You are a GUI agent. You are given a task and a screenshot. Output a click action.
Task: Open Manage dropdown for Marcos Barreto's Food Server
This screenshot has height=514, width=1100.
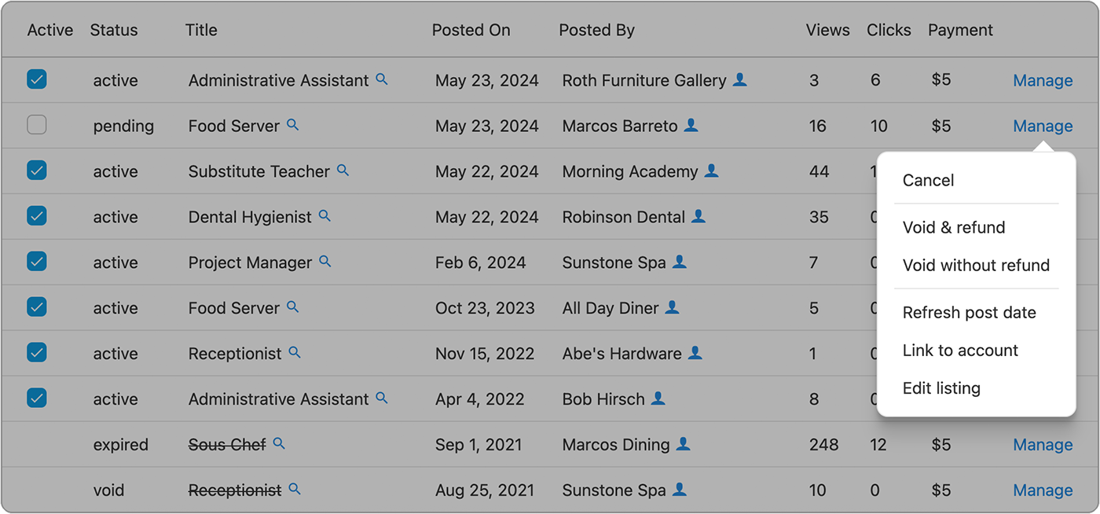coord(1043,126)
